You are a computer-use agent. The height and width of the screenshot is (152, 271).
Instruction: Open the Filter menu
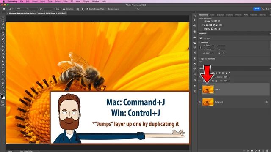(65, 1)
